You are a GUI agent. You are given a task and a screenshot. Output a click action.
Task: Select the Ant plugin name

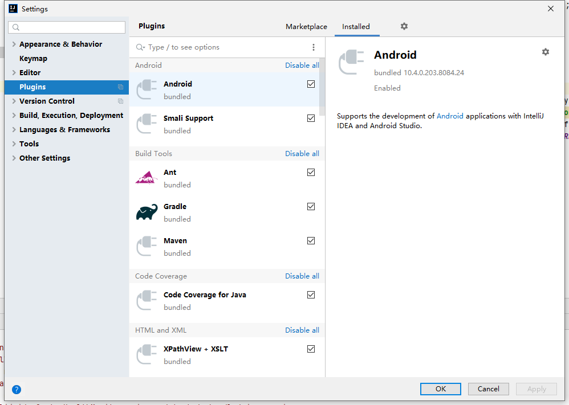click(170, 172)
